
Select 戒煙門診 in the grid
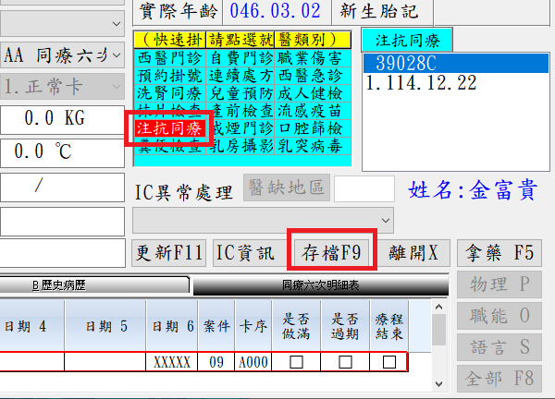[241, 127]
